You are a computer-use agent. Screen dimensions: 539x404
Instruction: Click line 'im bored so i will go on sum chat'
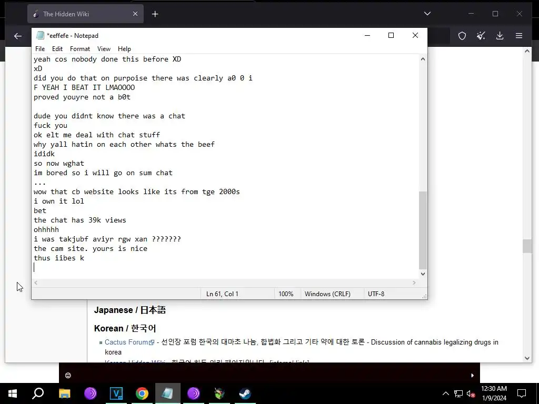tap(103, 173)
